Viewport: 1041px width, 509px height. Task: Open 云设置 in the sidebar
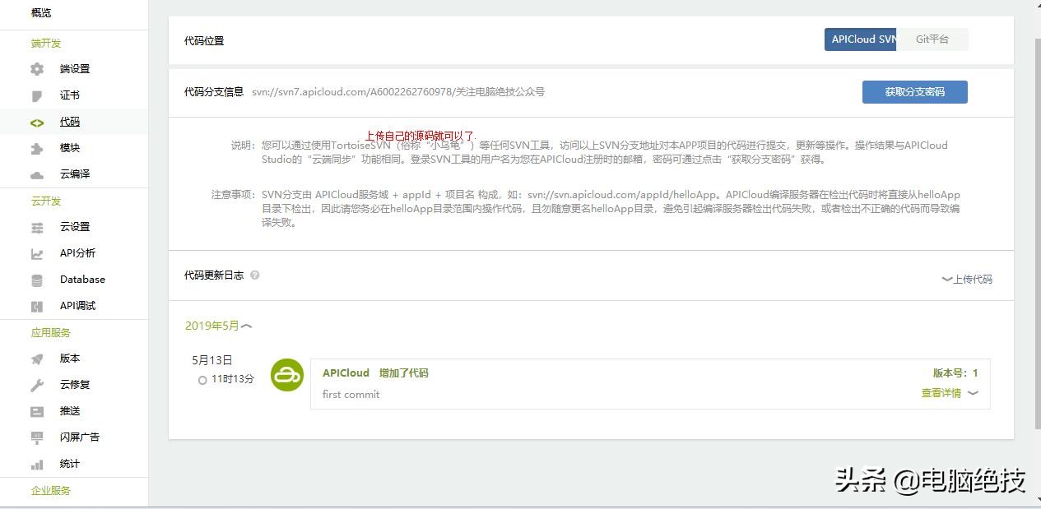[x=74, y=227]
